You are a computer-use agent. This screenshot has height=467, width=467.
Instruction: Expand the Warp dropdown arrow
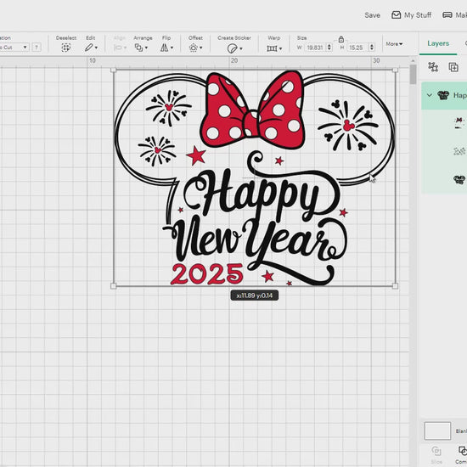[280, 48]
